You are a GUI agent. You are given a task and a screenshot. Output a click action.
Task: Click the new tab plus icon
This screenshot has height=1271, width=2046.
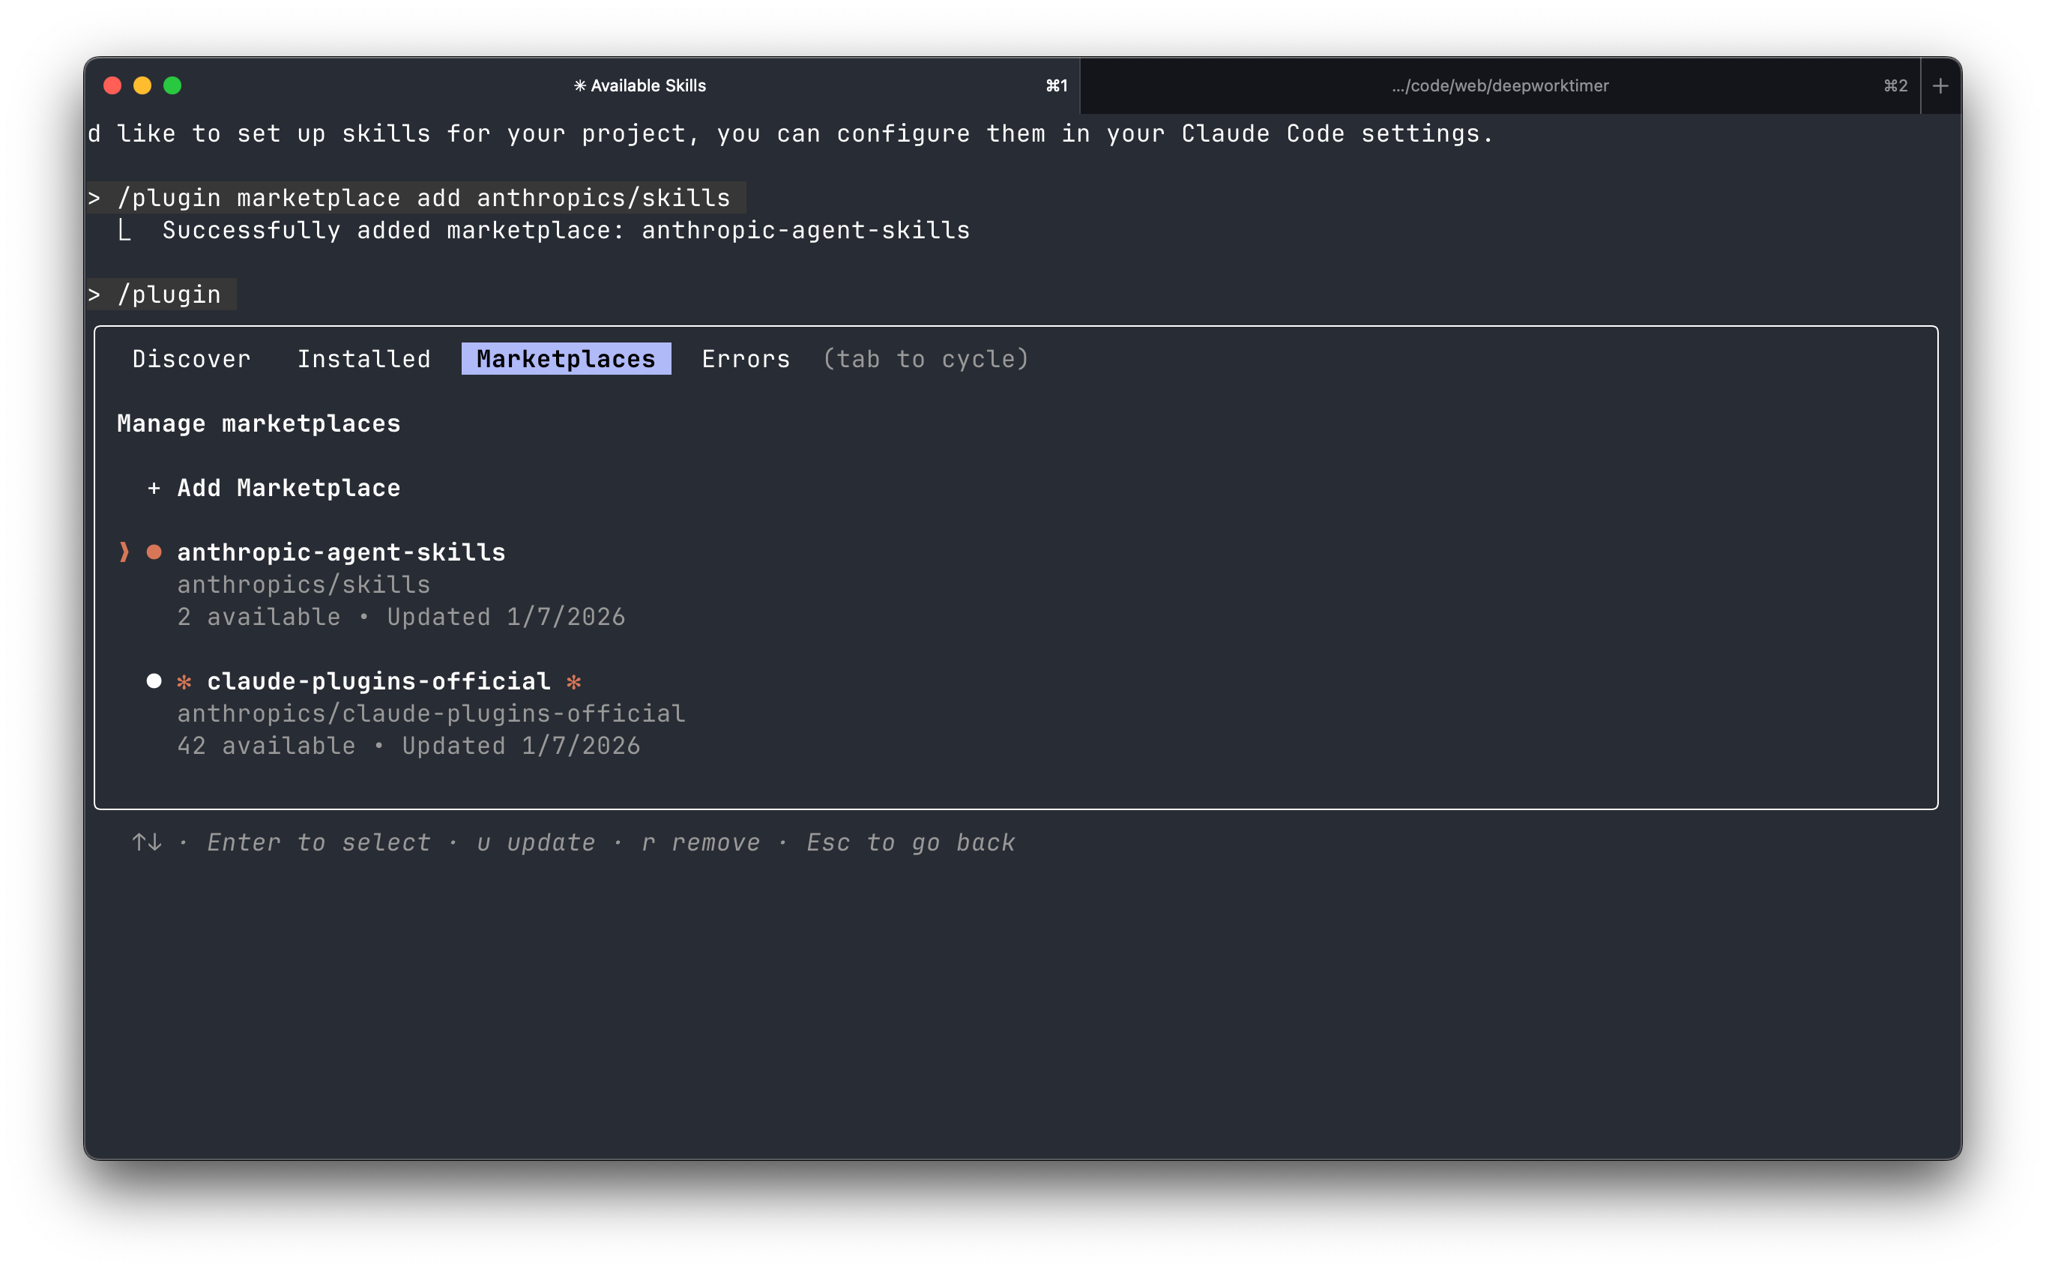coord(1940,85)
